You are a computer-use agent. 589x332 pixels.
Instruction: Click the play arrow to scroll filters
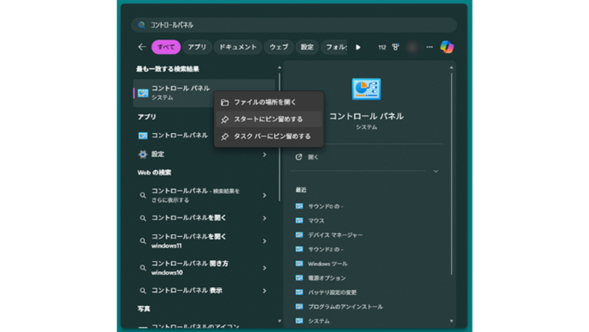click(358, 47)
